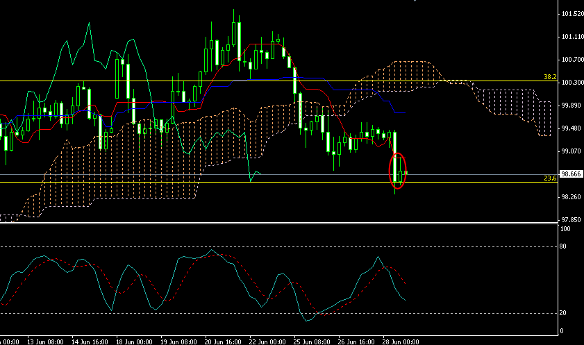Click the stochastic 20 level label
This screenshot has height=345, width=584.
(565, 313)
